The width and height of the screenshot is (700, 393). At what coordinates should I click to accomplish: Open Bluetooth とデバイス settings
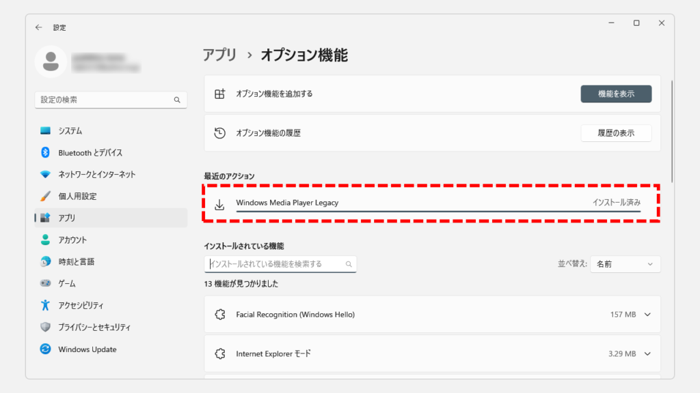(90, 153)
